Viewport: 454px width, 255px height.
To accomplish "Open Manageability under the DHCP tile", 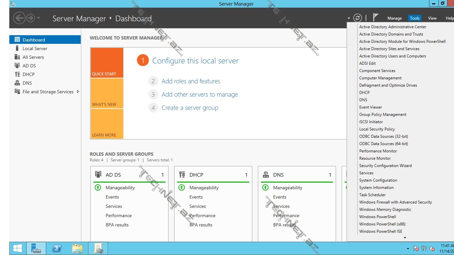I will (204, 188).
